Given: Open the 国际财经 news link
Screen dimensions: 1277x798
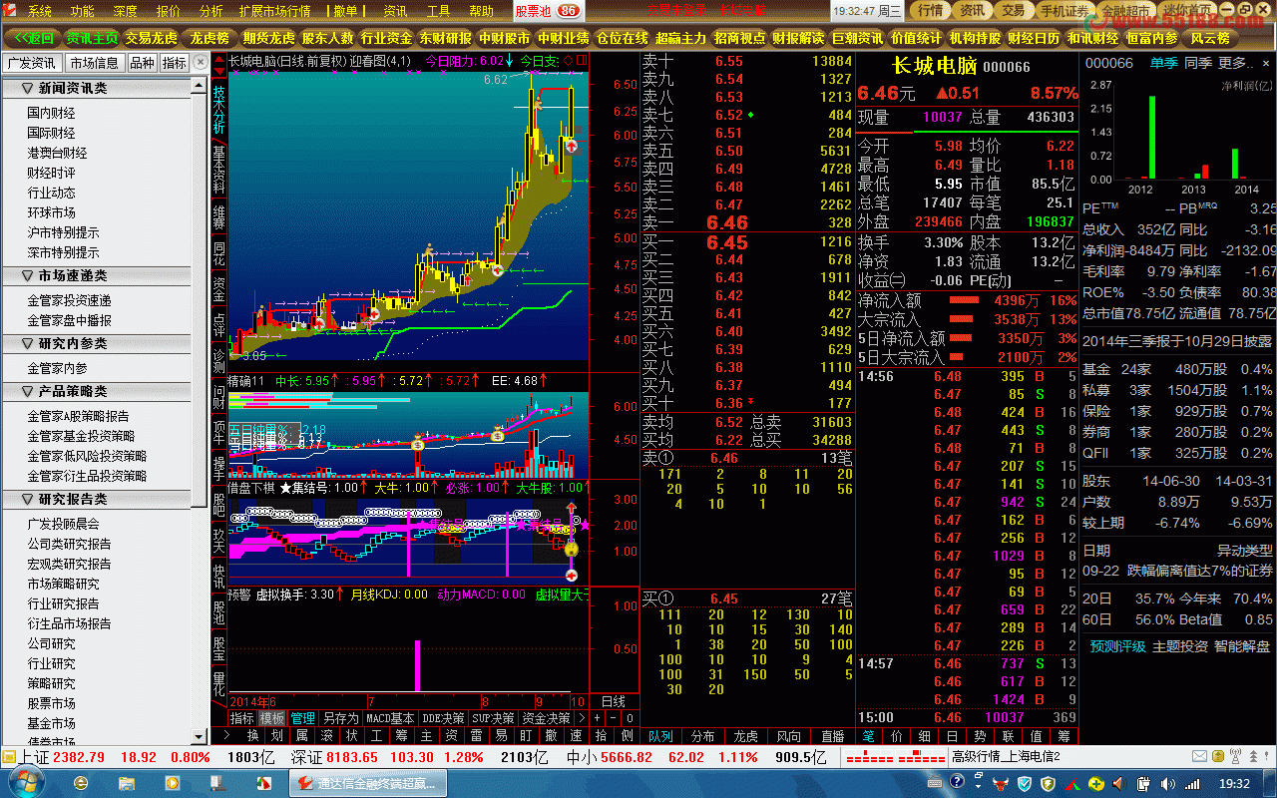Looking at the screenshot, I should click(51, 133).
